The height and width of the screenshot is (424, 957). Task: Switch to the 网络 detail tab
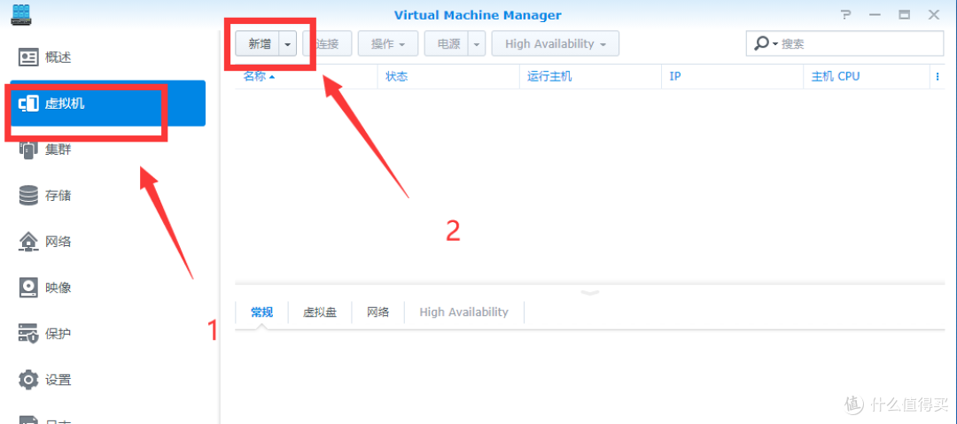pos(377,312)
